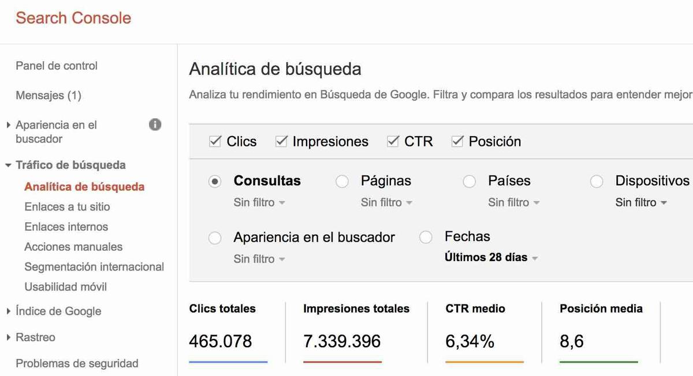Uncheck the CTR metric
The height and width of the screenshot is (376, 693).
(x=393, y=141)
